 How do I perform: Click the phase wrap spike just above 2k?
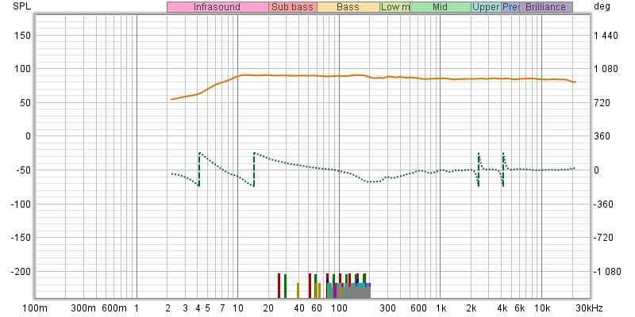[x=479, y=169]
